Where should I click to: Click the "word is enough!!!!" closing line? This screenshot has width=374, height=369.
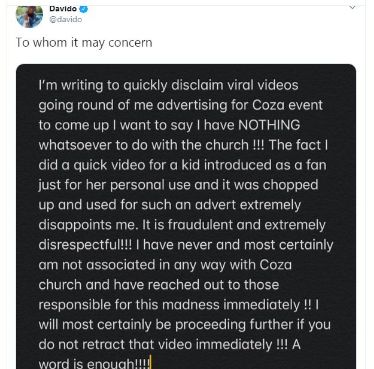click(94, 363)
